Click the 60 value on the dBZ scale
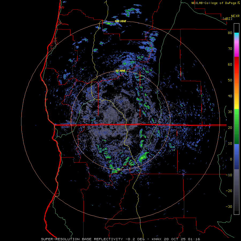Image resolution: width=241 pixels, height=241 pixels. pyautogui.click(x=230, y=64)
